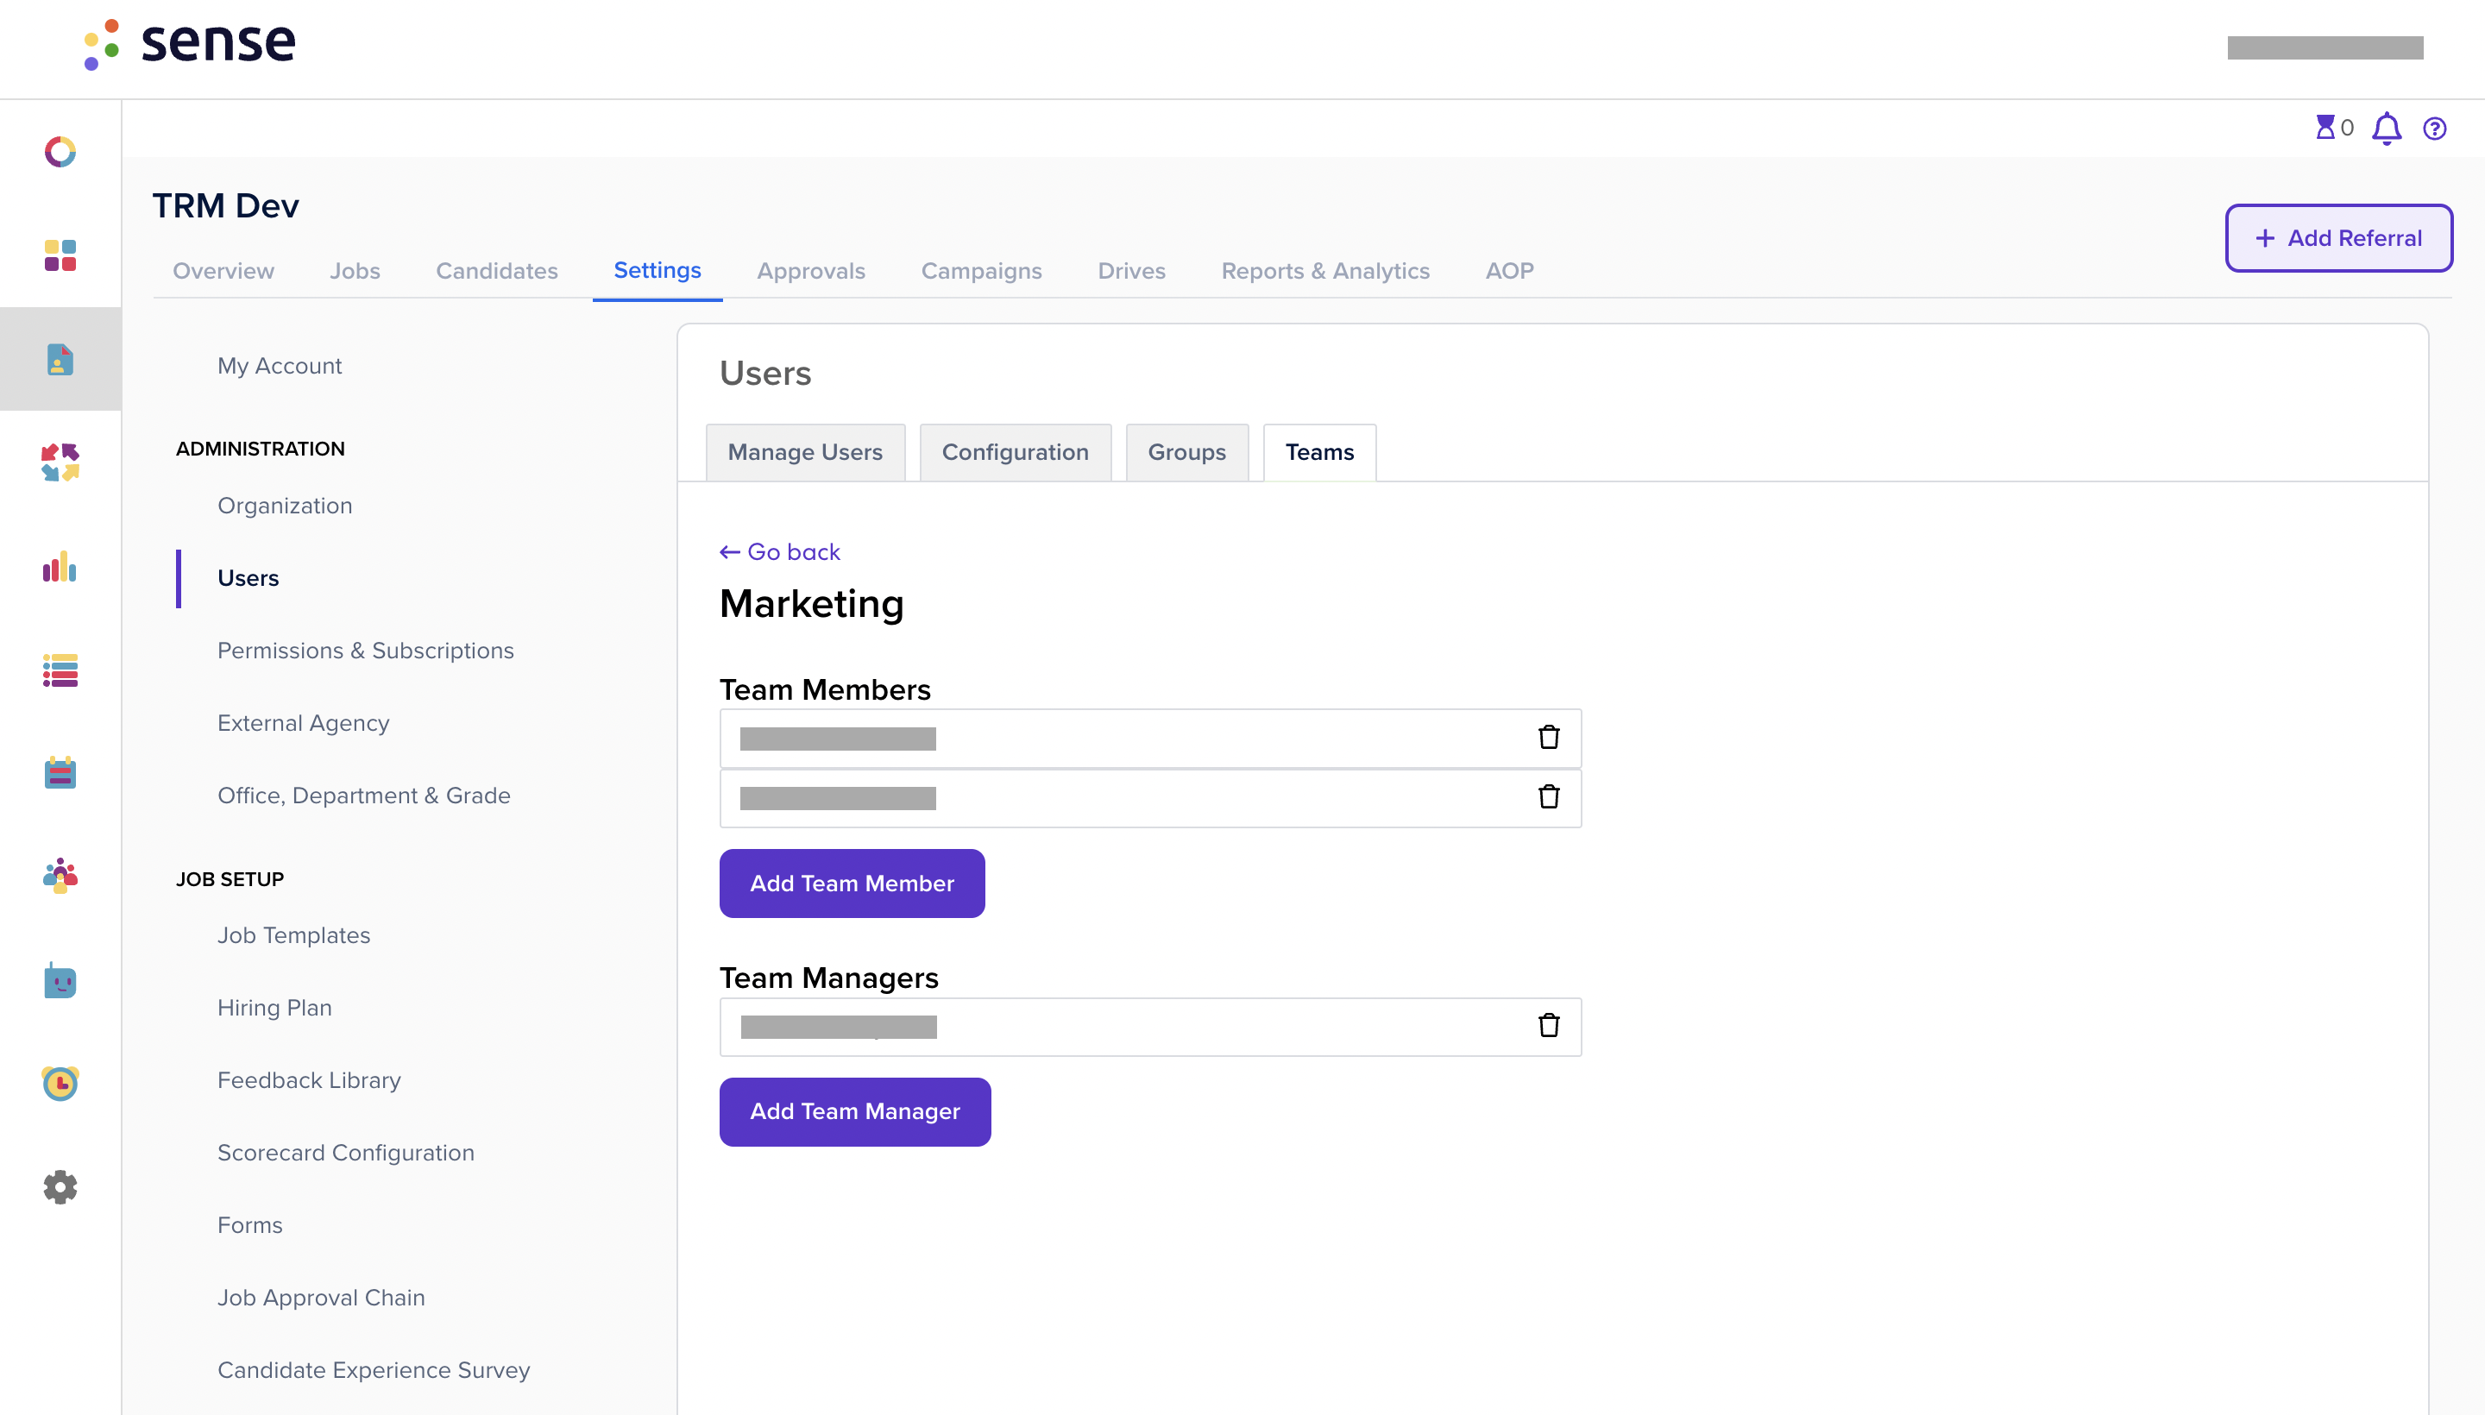Delete the team manager row
The width and height of the screenshot is (2485, 1415).
click(1549, 1025)
